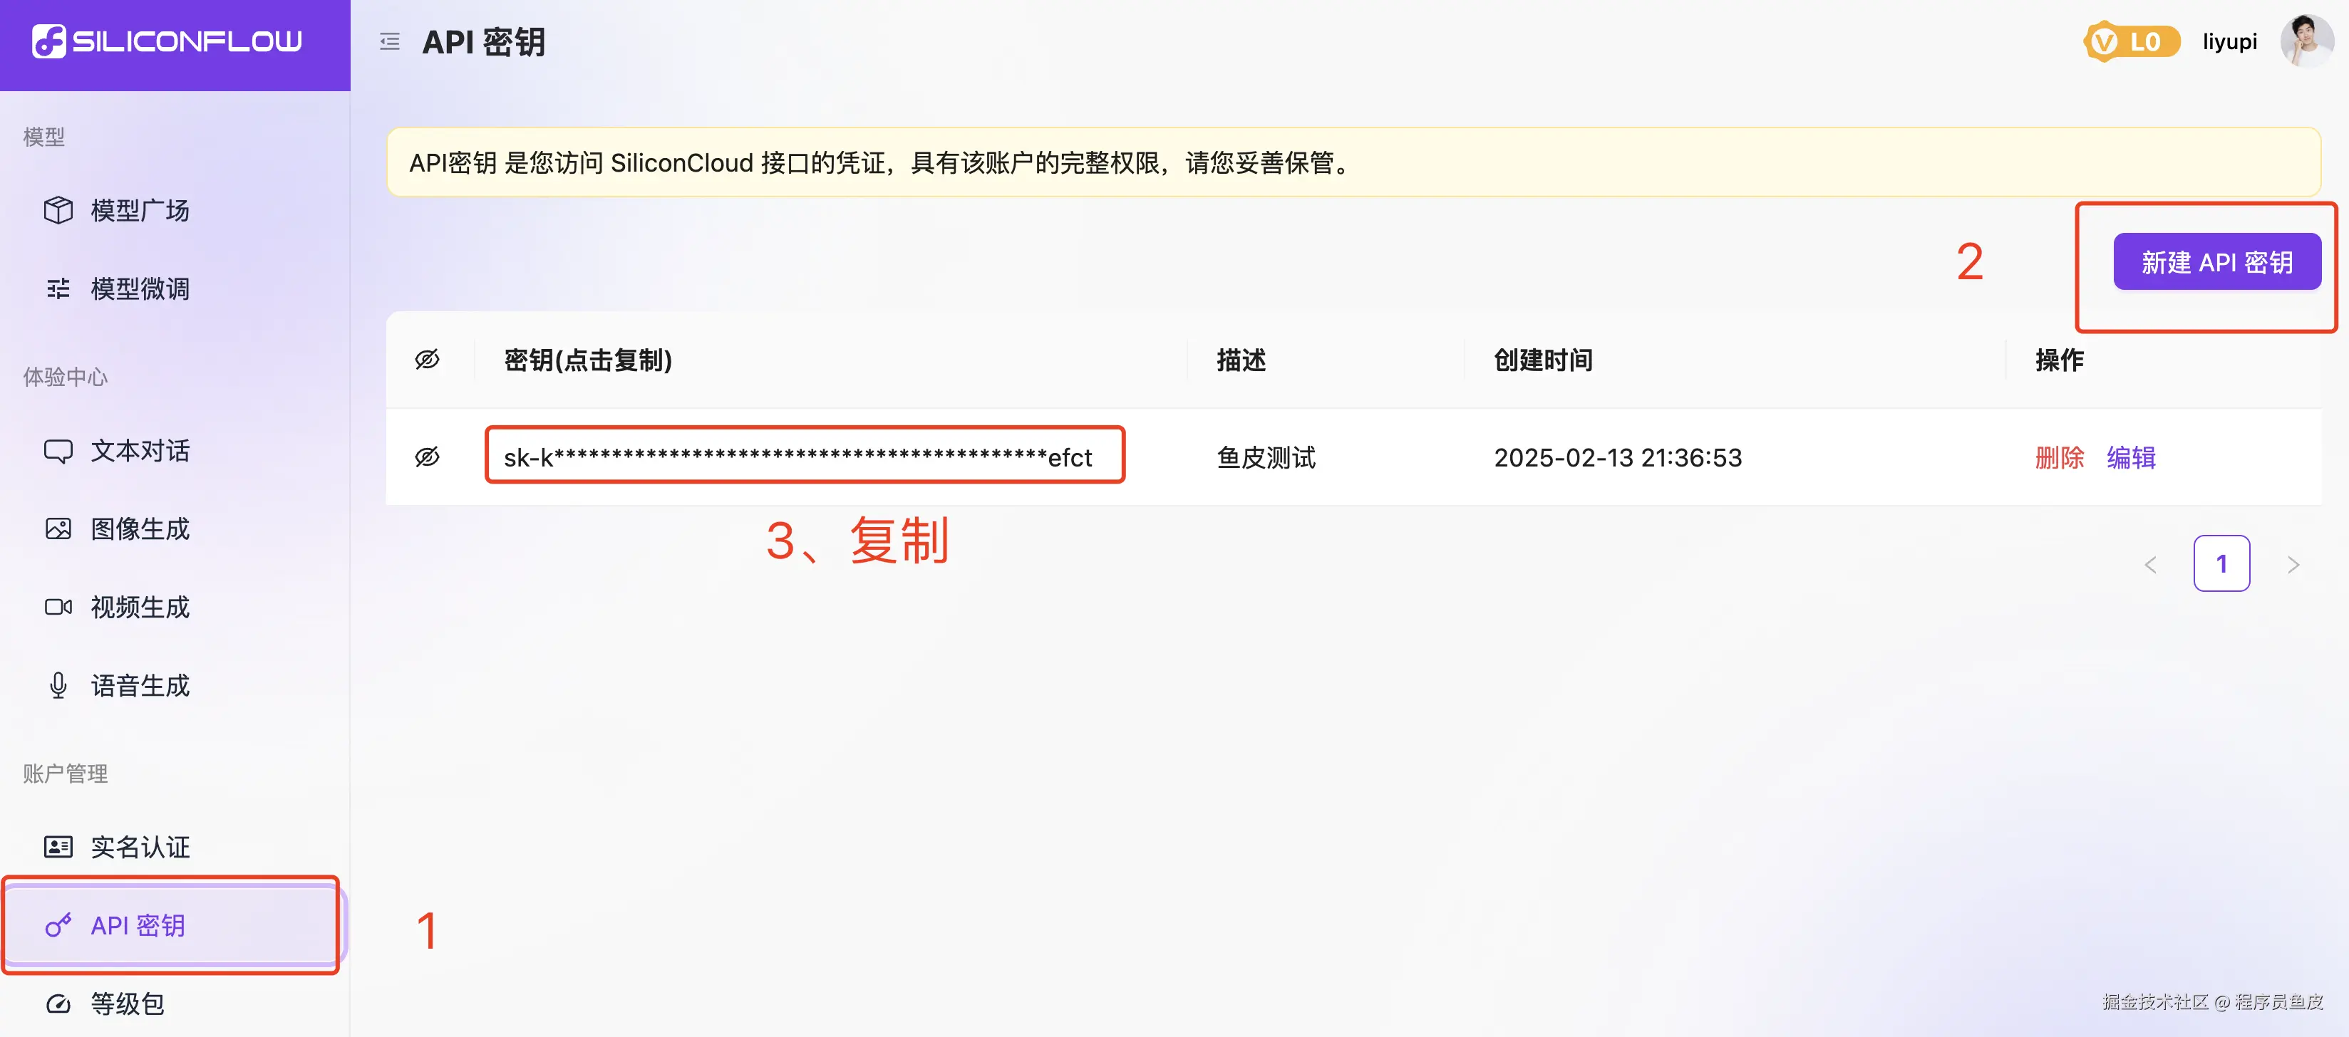
Task: Click 删除 link for 鱼皮测试 key
Action: pyautogui.click(x=2059, y=457)
